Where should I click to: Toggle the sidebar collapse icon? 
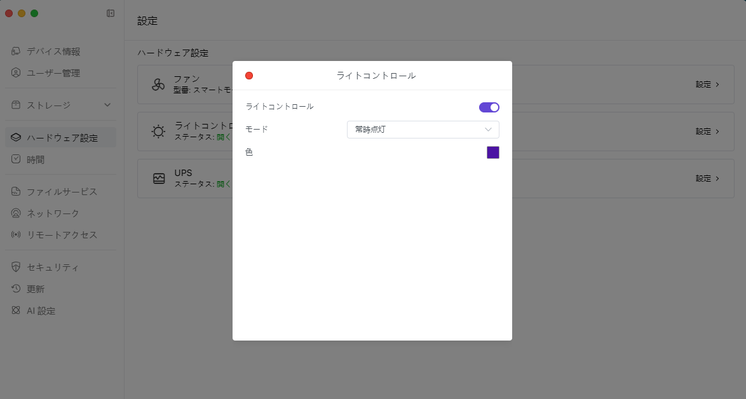pos(111,13)
